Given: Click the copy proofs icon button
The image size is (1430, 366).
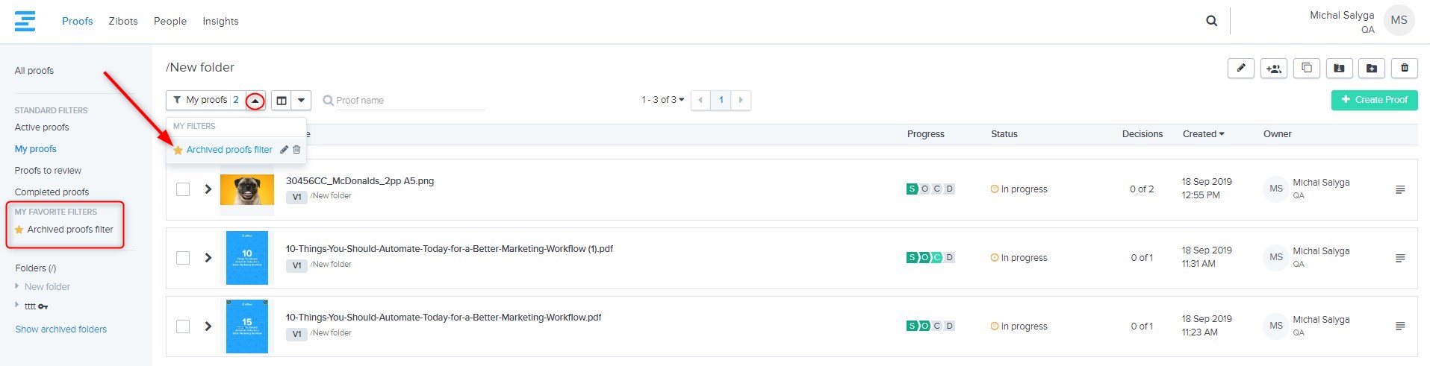Looking at the screenshot, I should pos(1306,69).
